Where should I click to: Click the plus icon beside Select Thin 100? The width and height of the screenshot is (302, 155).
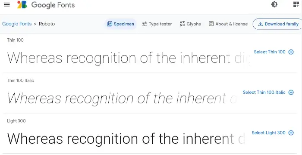coord(291,52)
